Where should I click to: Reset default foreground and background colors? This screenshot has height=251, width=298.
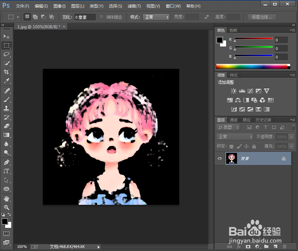tap(3, 214)
